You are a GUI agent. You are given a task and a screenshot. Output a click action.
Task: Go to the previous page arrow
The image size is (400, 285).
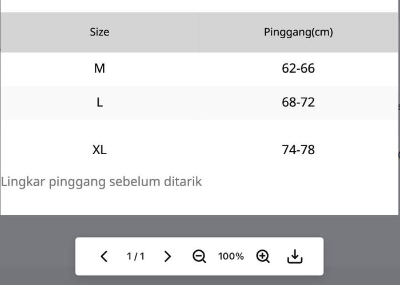click(103, 256)
